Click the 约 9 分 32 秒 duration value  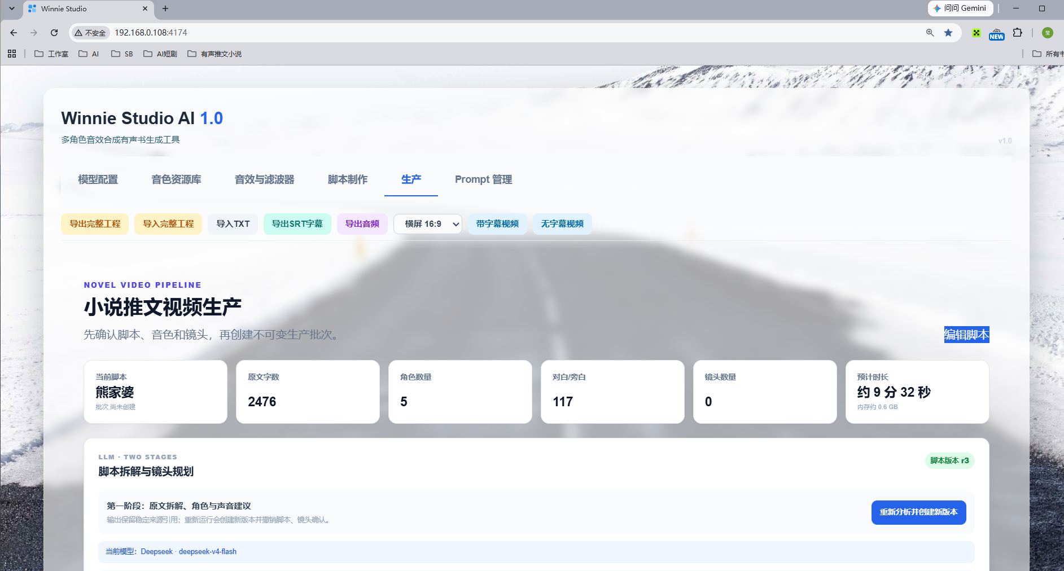894,392
